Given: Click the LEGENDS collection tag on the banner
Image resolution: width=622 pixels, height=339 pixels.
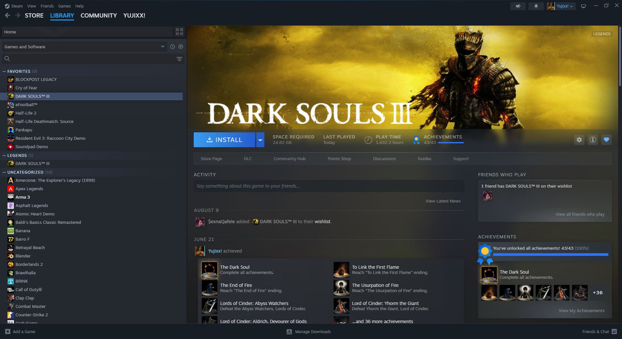Looking at the screenshot, I should [602, 34].
